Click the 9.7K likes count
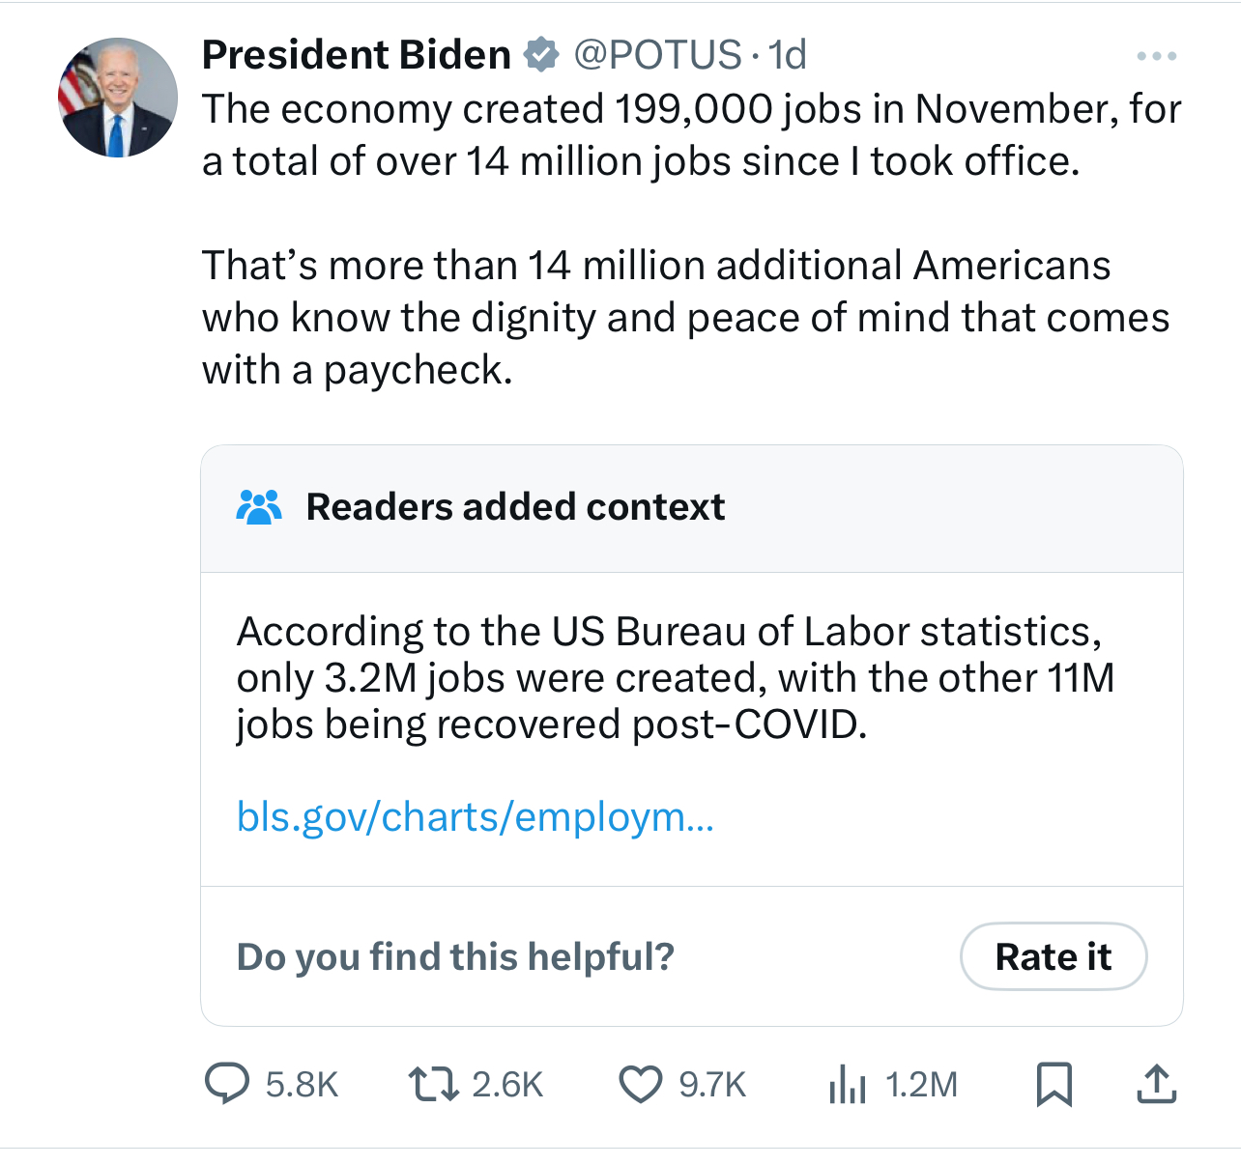Image resolution: width=1241 pixels, height=1165 pixels. [x=712, y=1085]
